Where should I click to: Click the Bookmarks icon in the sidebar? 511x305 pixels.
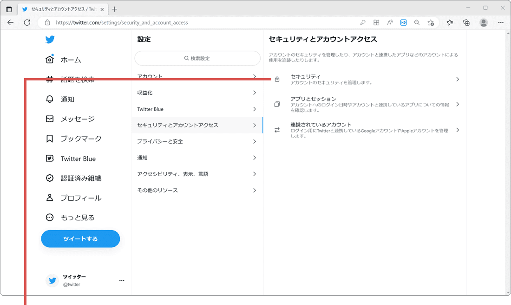coord(50,139)
